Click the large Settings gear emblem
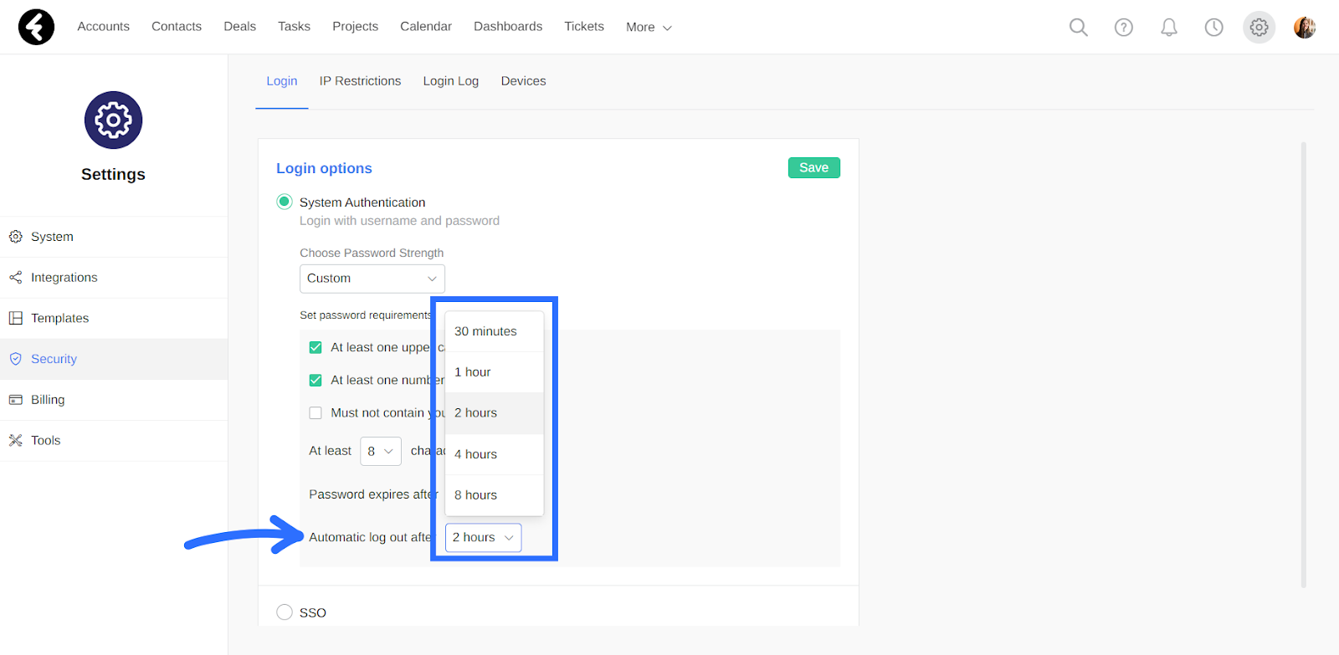 [x=113, y=120]
